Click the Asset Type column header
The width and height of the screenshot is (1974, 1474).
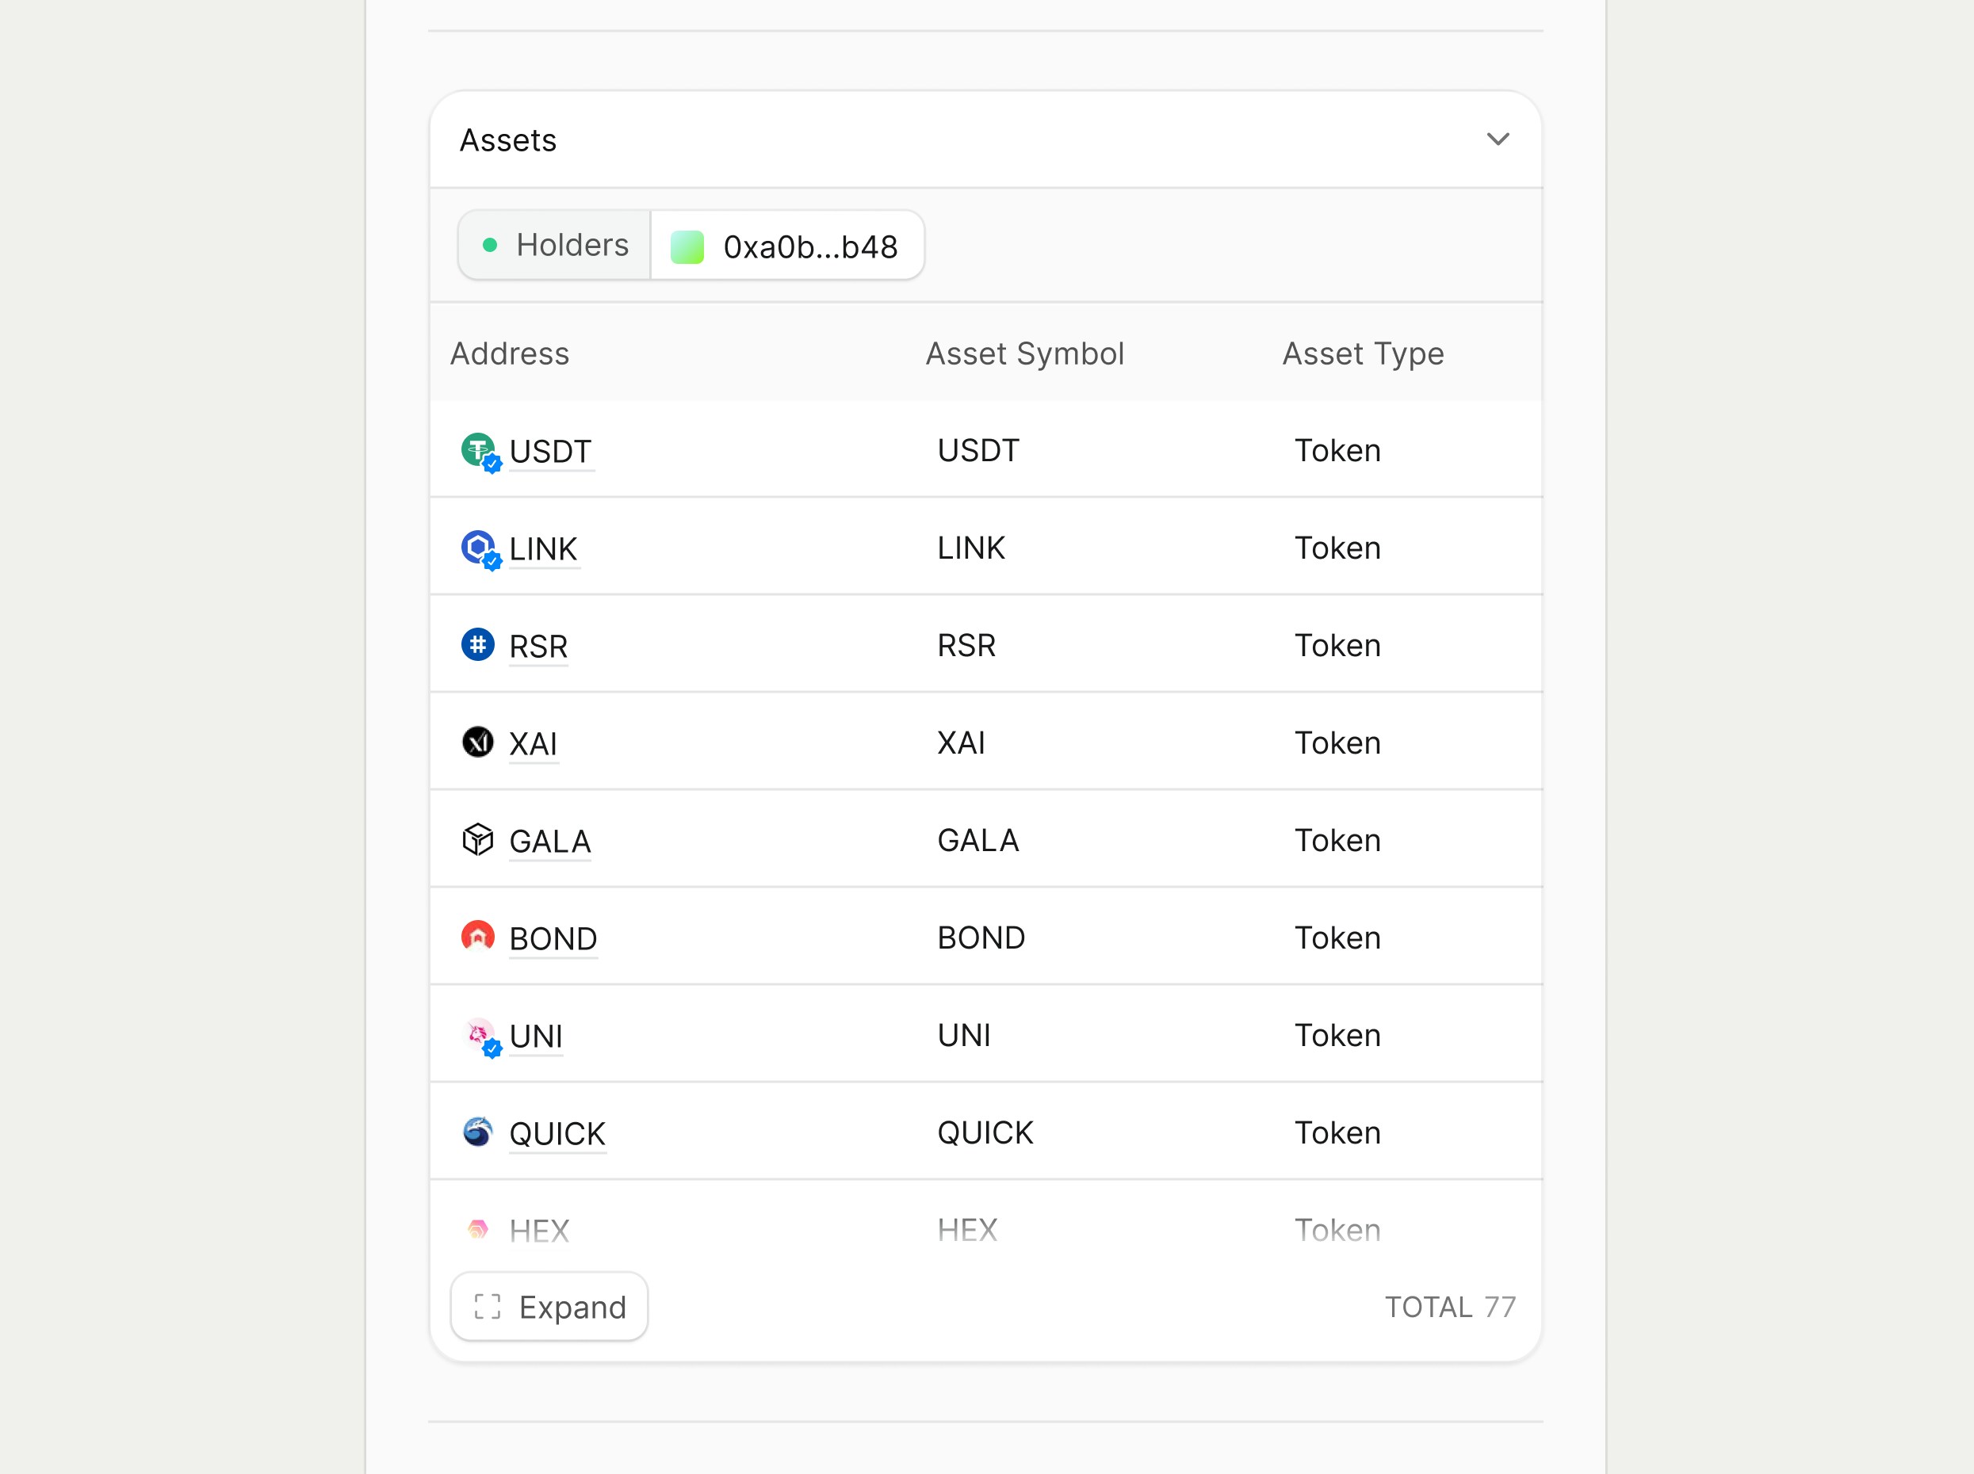(1363, 353)
